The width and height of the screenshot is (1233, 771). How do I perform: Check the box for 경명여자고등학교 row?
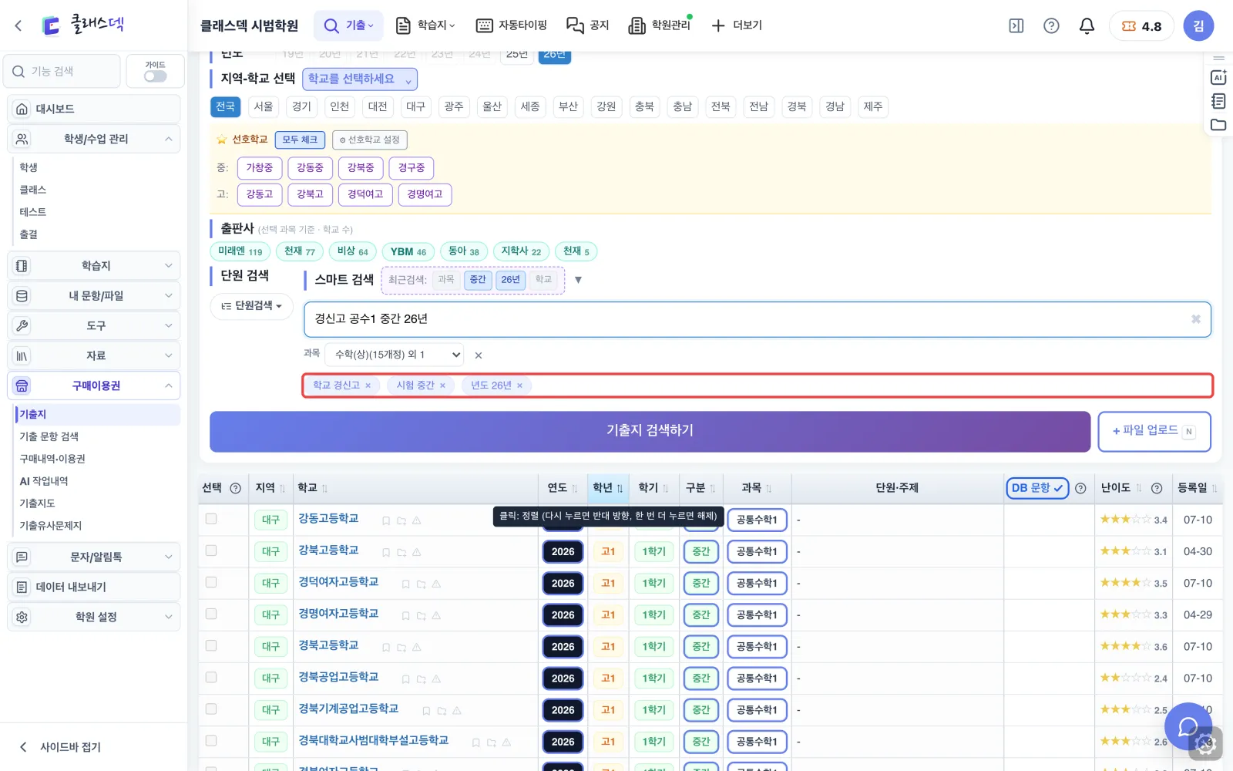click(211, 614)
